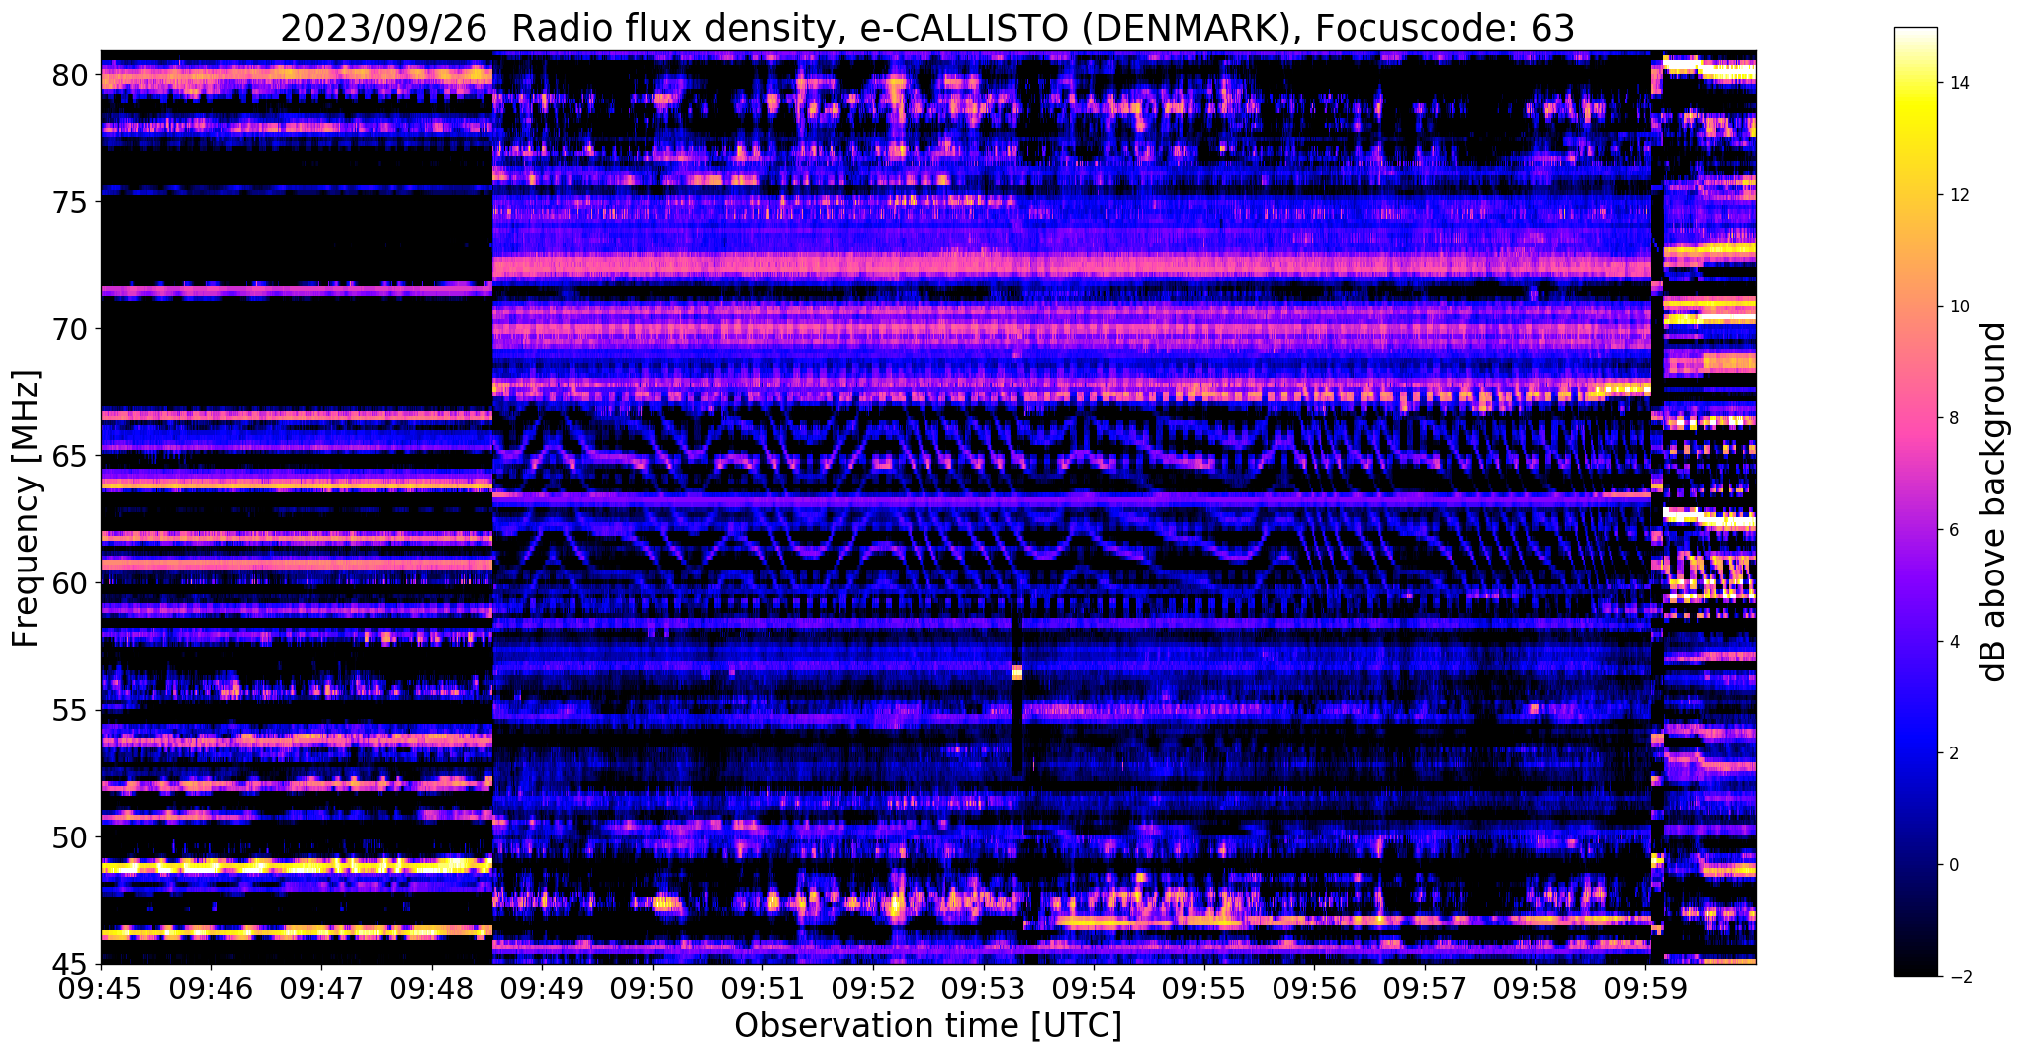Click the 09:45 time tick label
2024x1055 pixels.
click(x=100, y=988)
